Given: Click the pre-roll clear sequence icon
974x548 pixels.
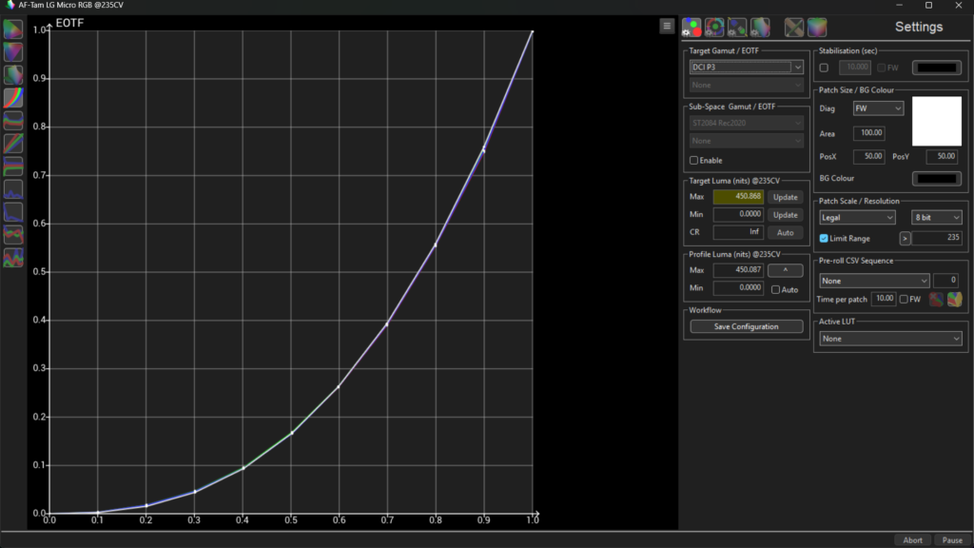Looking at the screenshot, I should pyautogui.click(x=936, y=300).
